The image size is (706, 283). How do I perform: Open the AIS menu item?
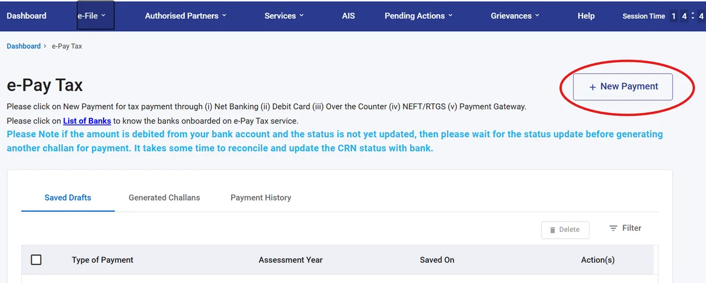348,16
